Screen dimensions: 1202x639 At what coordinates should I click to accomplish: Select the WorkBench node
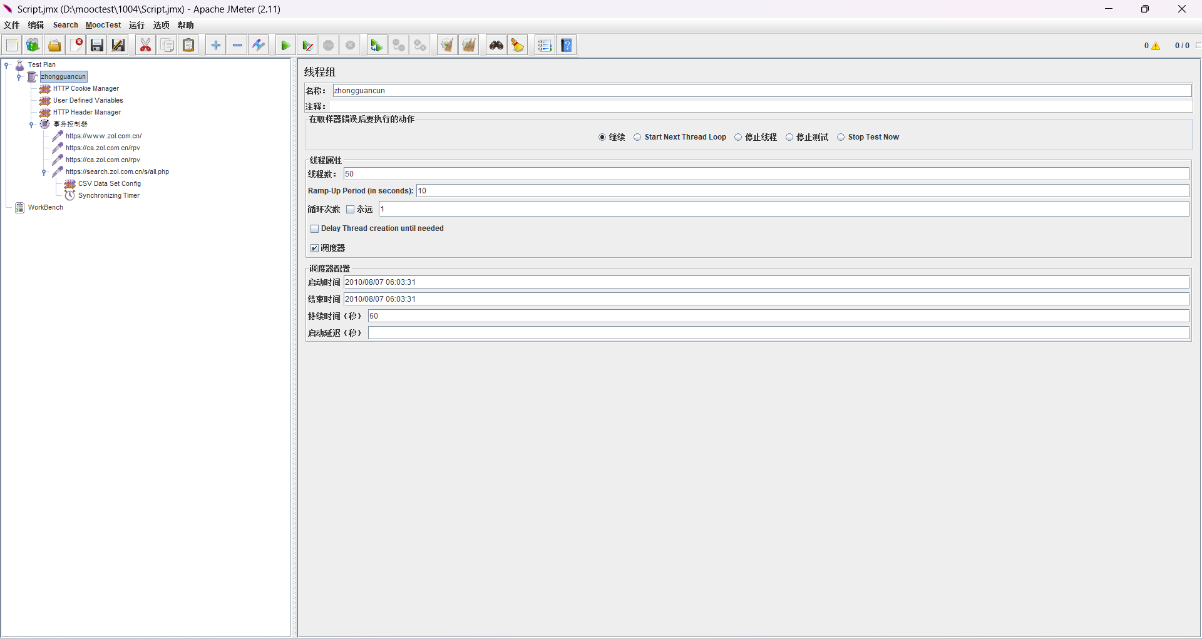pyautogui.click(x=46, y=207)
